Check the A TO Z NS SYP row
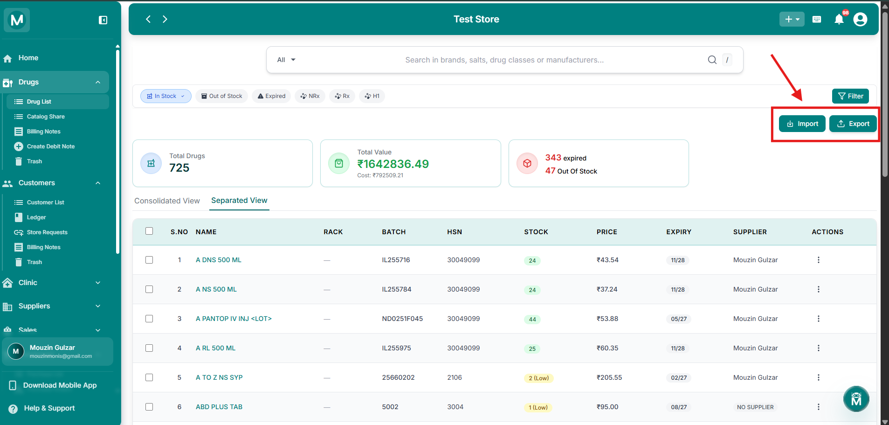This screenshot has height=425, width=889. point(149,377)
